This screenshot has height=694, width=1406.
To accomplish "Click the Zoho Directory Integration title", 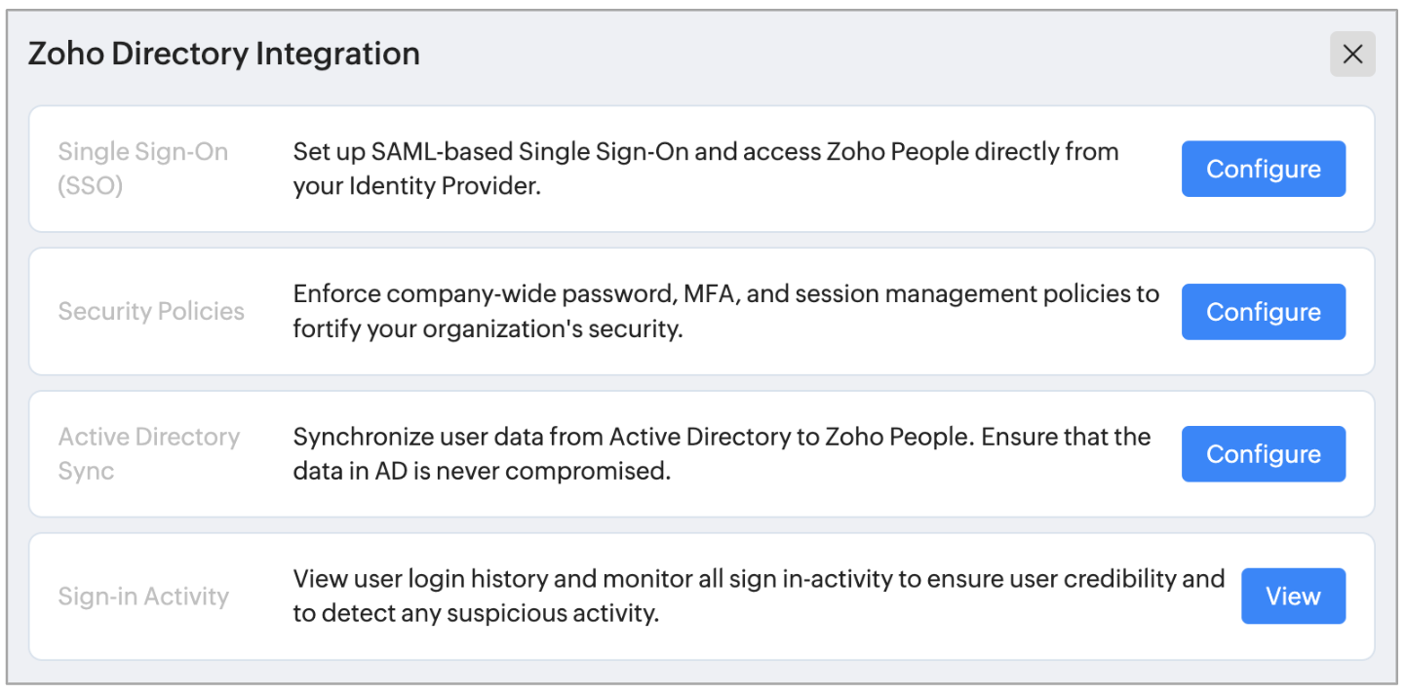I will click(x=223, y=54).
